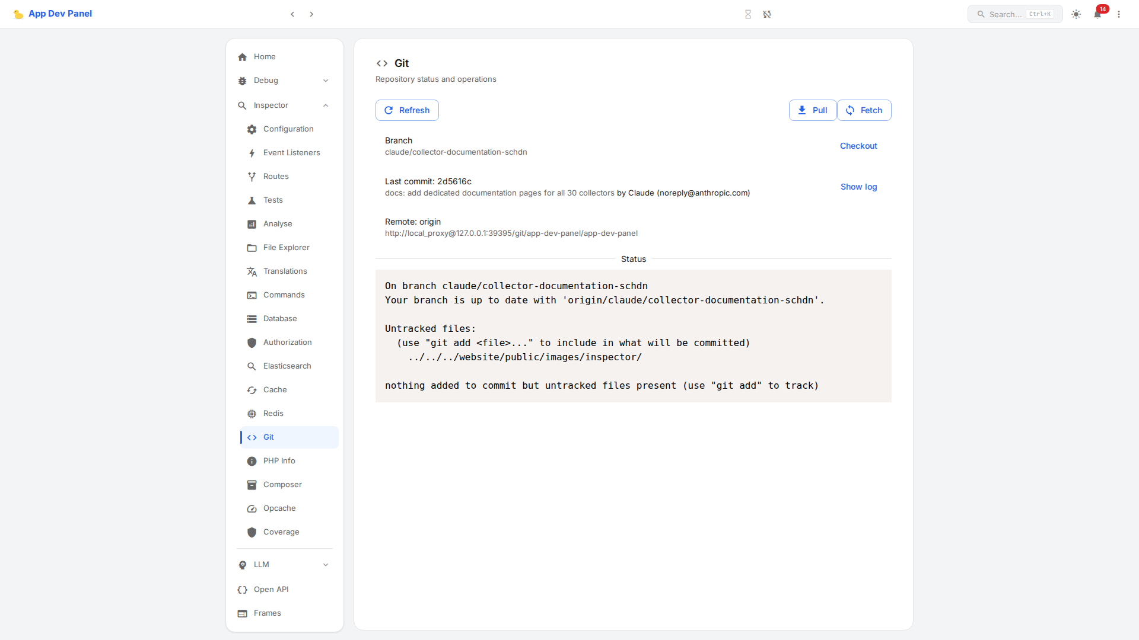Navigate to Home in the sidebar
1139x640 pixels.
click(265, 56)
